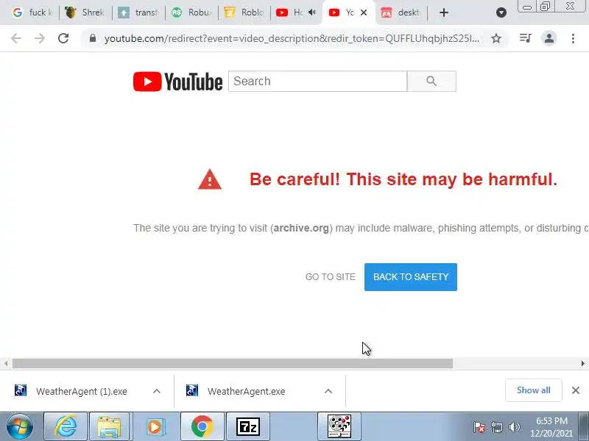Close the active YouTube tab
Viewport: 589px width, 441px height.
364,12
